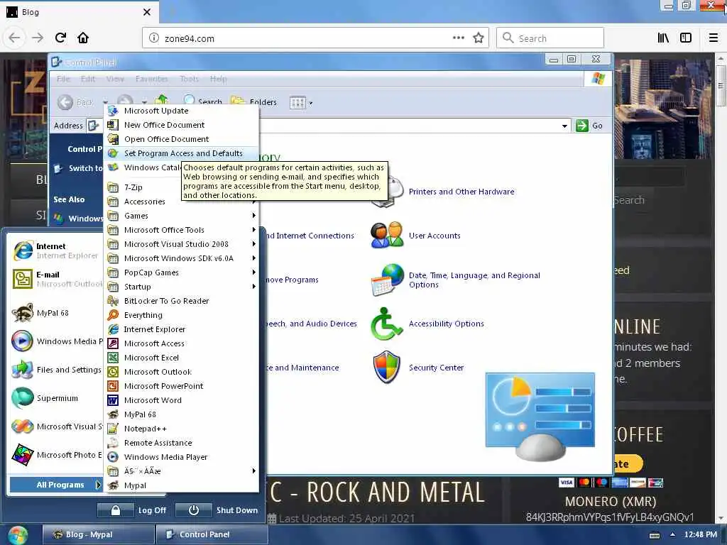The width and height of the screenshot is (727, 545).
Task: Open the Control Panel address dropdown
Action: (564, 126)
